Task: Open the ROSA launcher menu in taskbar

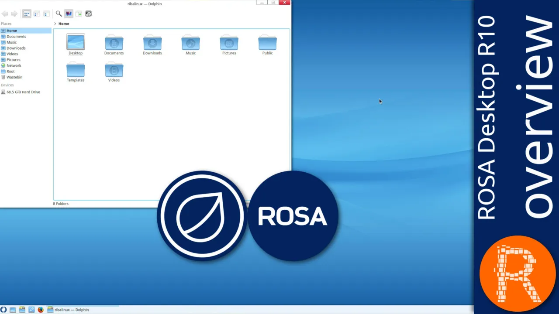Action: (x=3, y=310)
